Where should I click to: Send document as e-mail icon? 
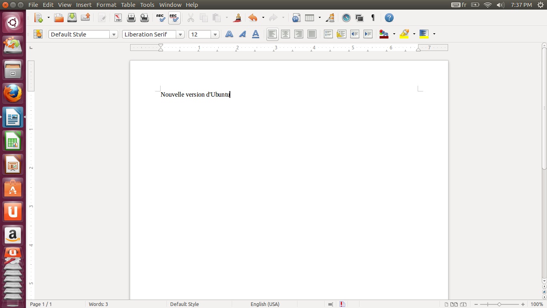click(85, 18)
